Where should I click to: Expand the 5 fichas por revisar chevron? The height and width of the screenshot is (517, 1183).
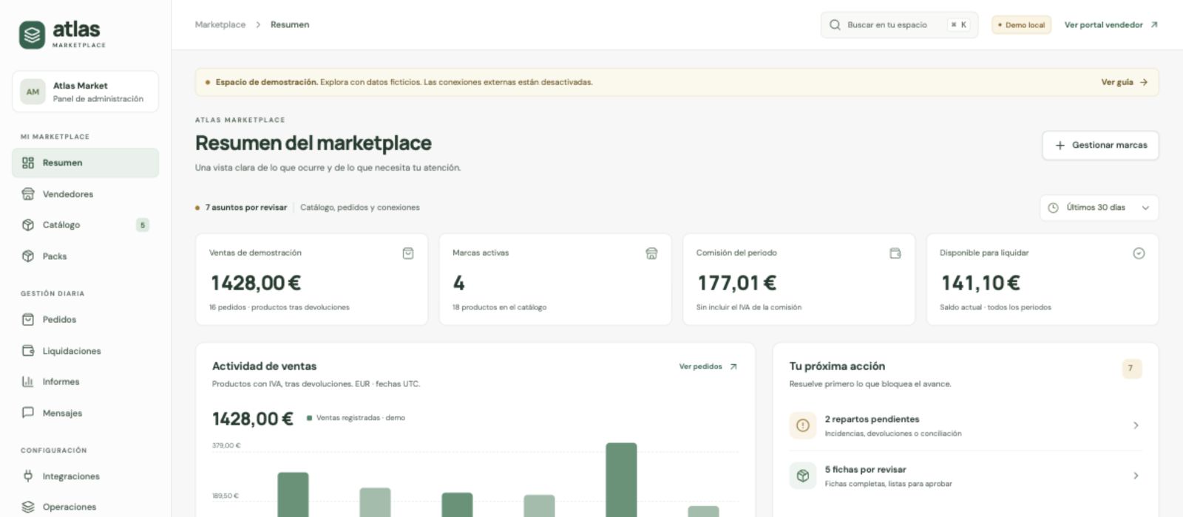coord(1136,476)
